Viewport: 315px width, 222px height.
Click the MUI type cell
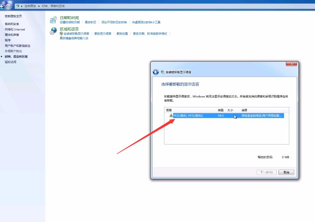pyautogui.click(x=221, y=116)
